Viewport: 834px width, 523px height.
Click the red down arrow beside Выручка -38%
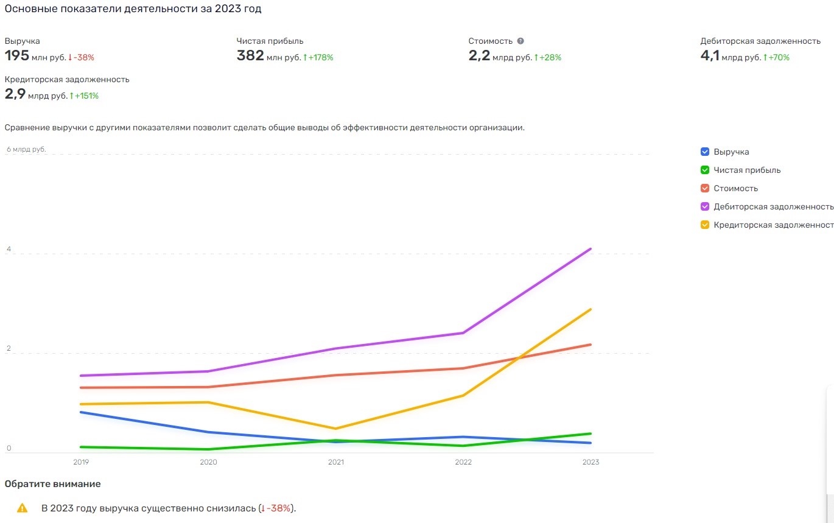click(70, 58)
